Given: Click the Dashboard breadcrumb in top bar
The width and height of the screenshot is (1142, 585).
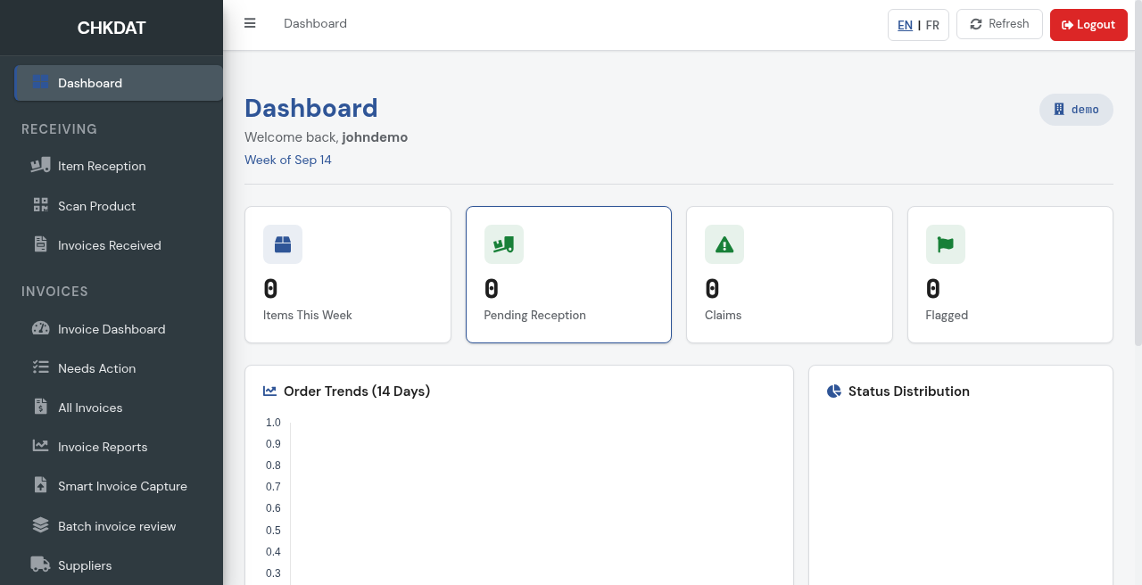Looking at the screenshot, I should [x=315, y=23].
